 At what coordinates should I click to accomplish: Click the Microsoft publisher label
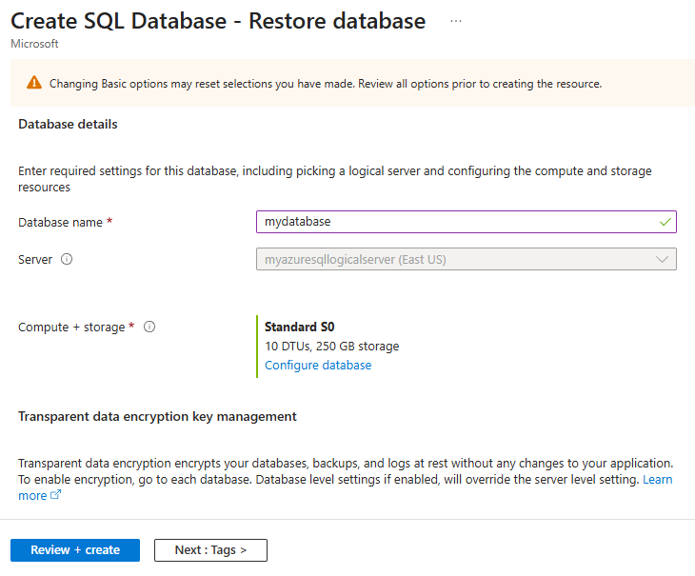tap(34, 44)
